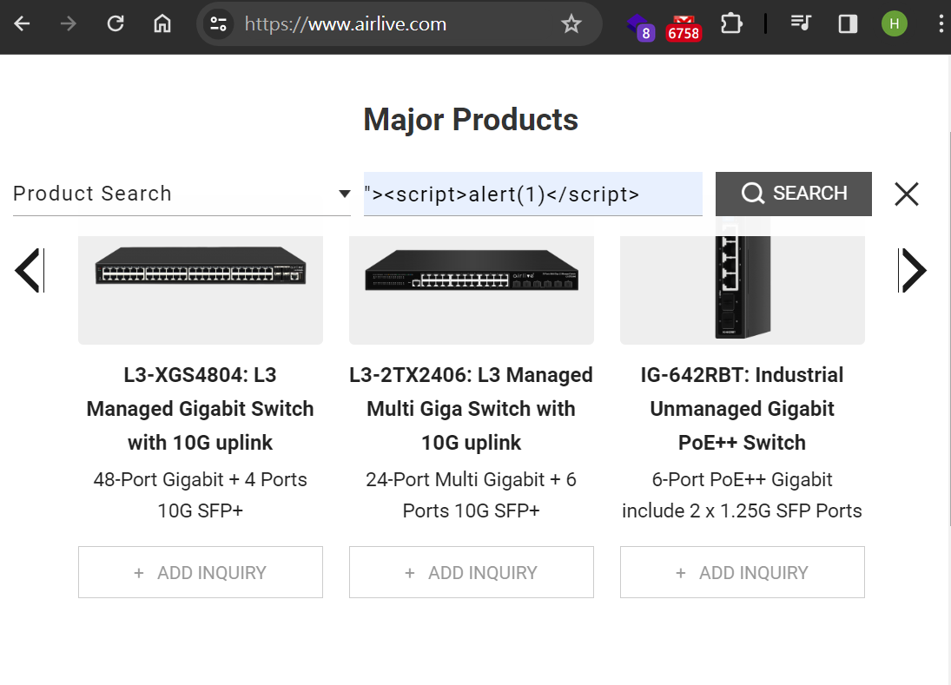The image size is (951, 685).
Task: Go back to the previous page
Action: pyautogui.click(x=22, y=24)
